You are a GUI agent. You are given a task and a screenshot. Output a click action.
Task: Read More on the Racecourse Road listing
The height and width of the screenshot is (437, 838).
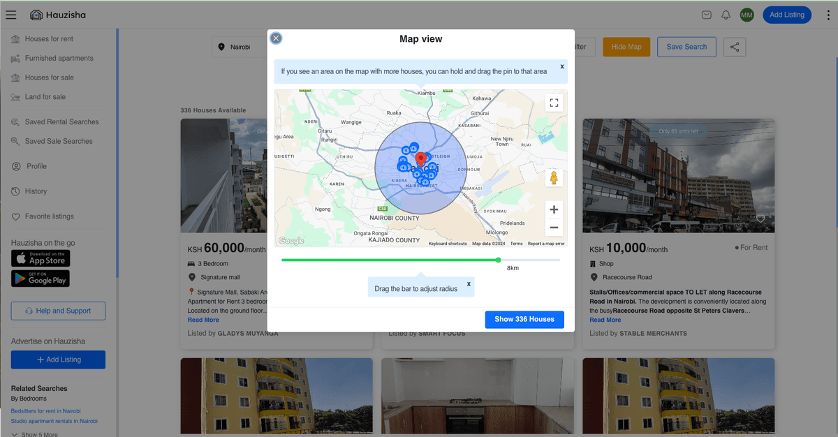[605, 320]
